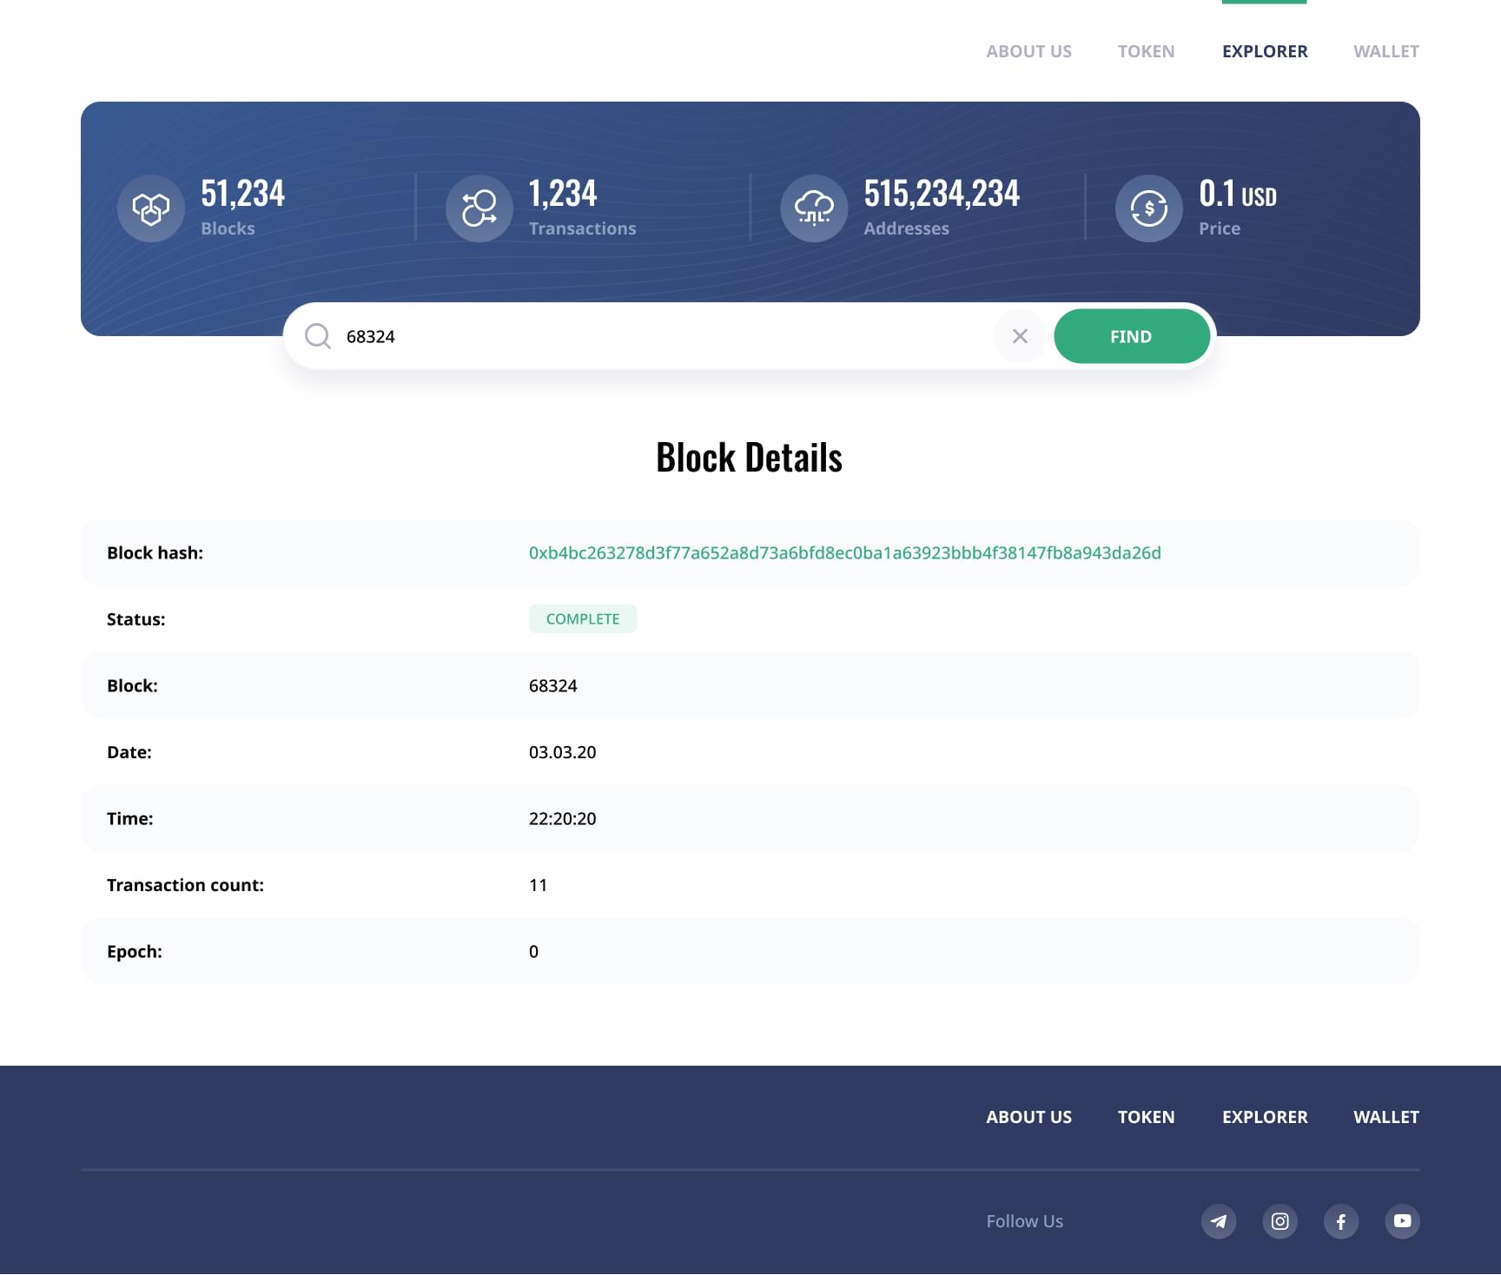Click the Price dollar icon
This screenshot has width=1501, height=1275.
(1148, 208)
